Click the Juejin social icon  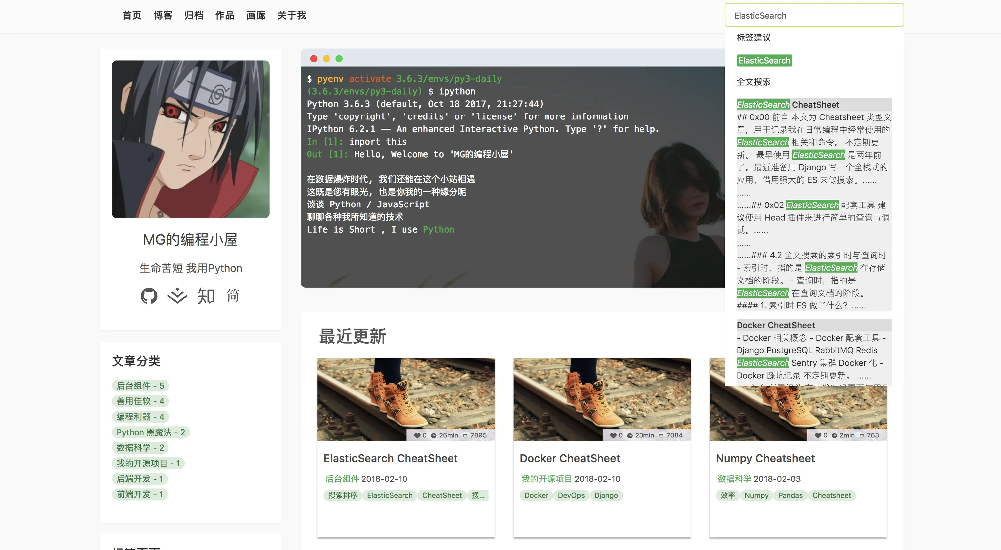(177, 296)
